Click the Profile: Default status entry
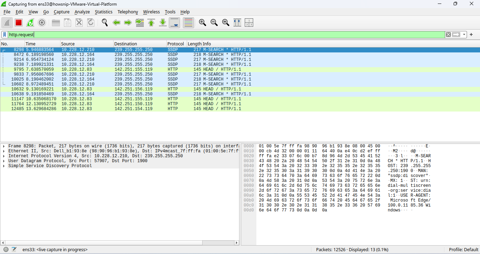 (x=463, y=249)
